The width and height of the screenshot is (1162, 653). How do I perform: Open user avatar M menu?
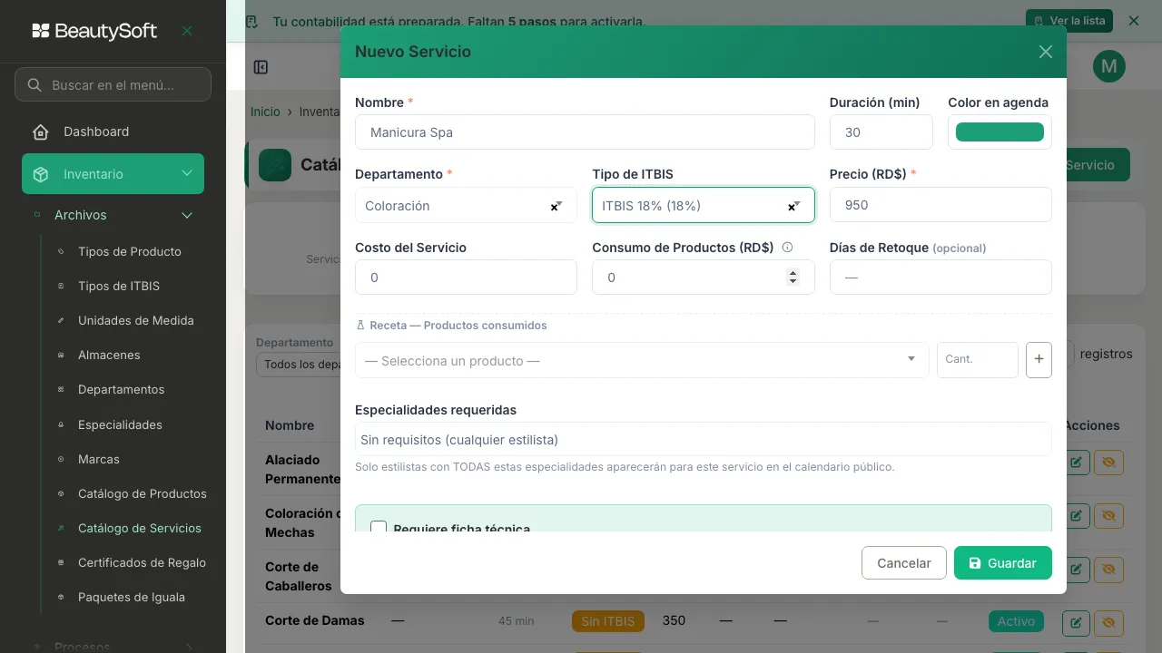(x=1109, y=66)
